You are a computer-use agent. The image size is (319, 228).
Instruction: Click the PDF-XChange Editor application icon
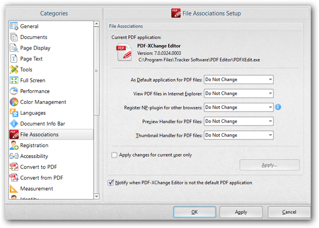pos(124,52)
